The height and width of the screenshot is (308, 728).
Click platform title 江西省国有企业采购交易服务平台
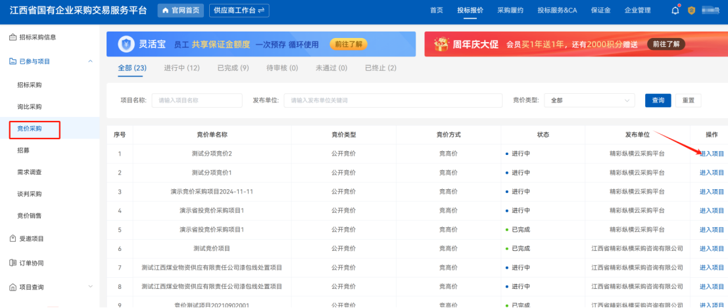tap(78, 11)
